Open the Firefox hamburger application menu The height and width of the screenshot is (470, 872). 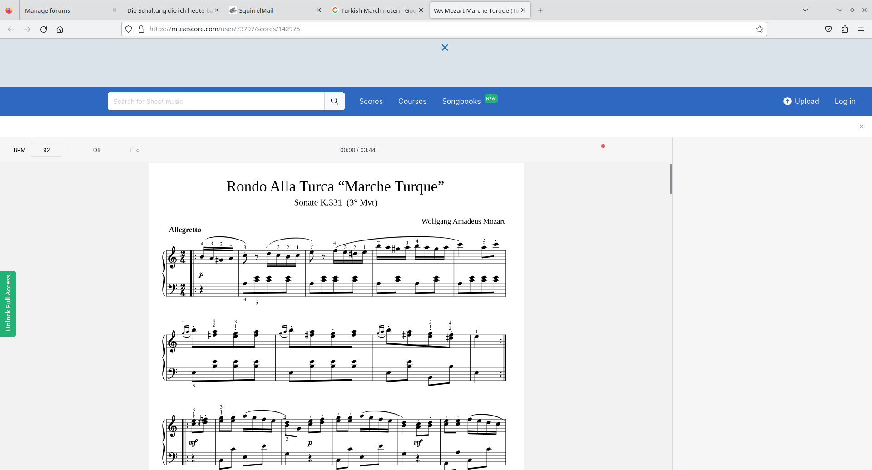(861, 29)
